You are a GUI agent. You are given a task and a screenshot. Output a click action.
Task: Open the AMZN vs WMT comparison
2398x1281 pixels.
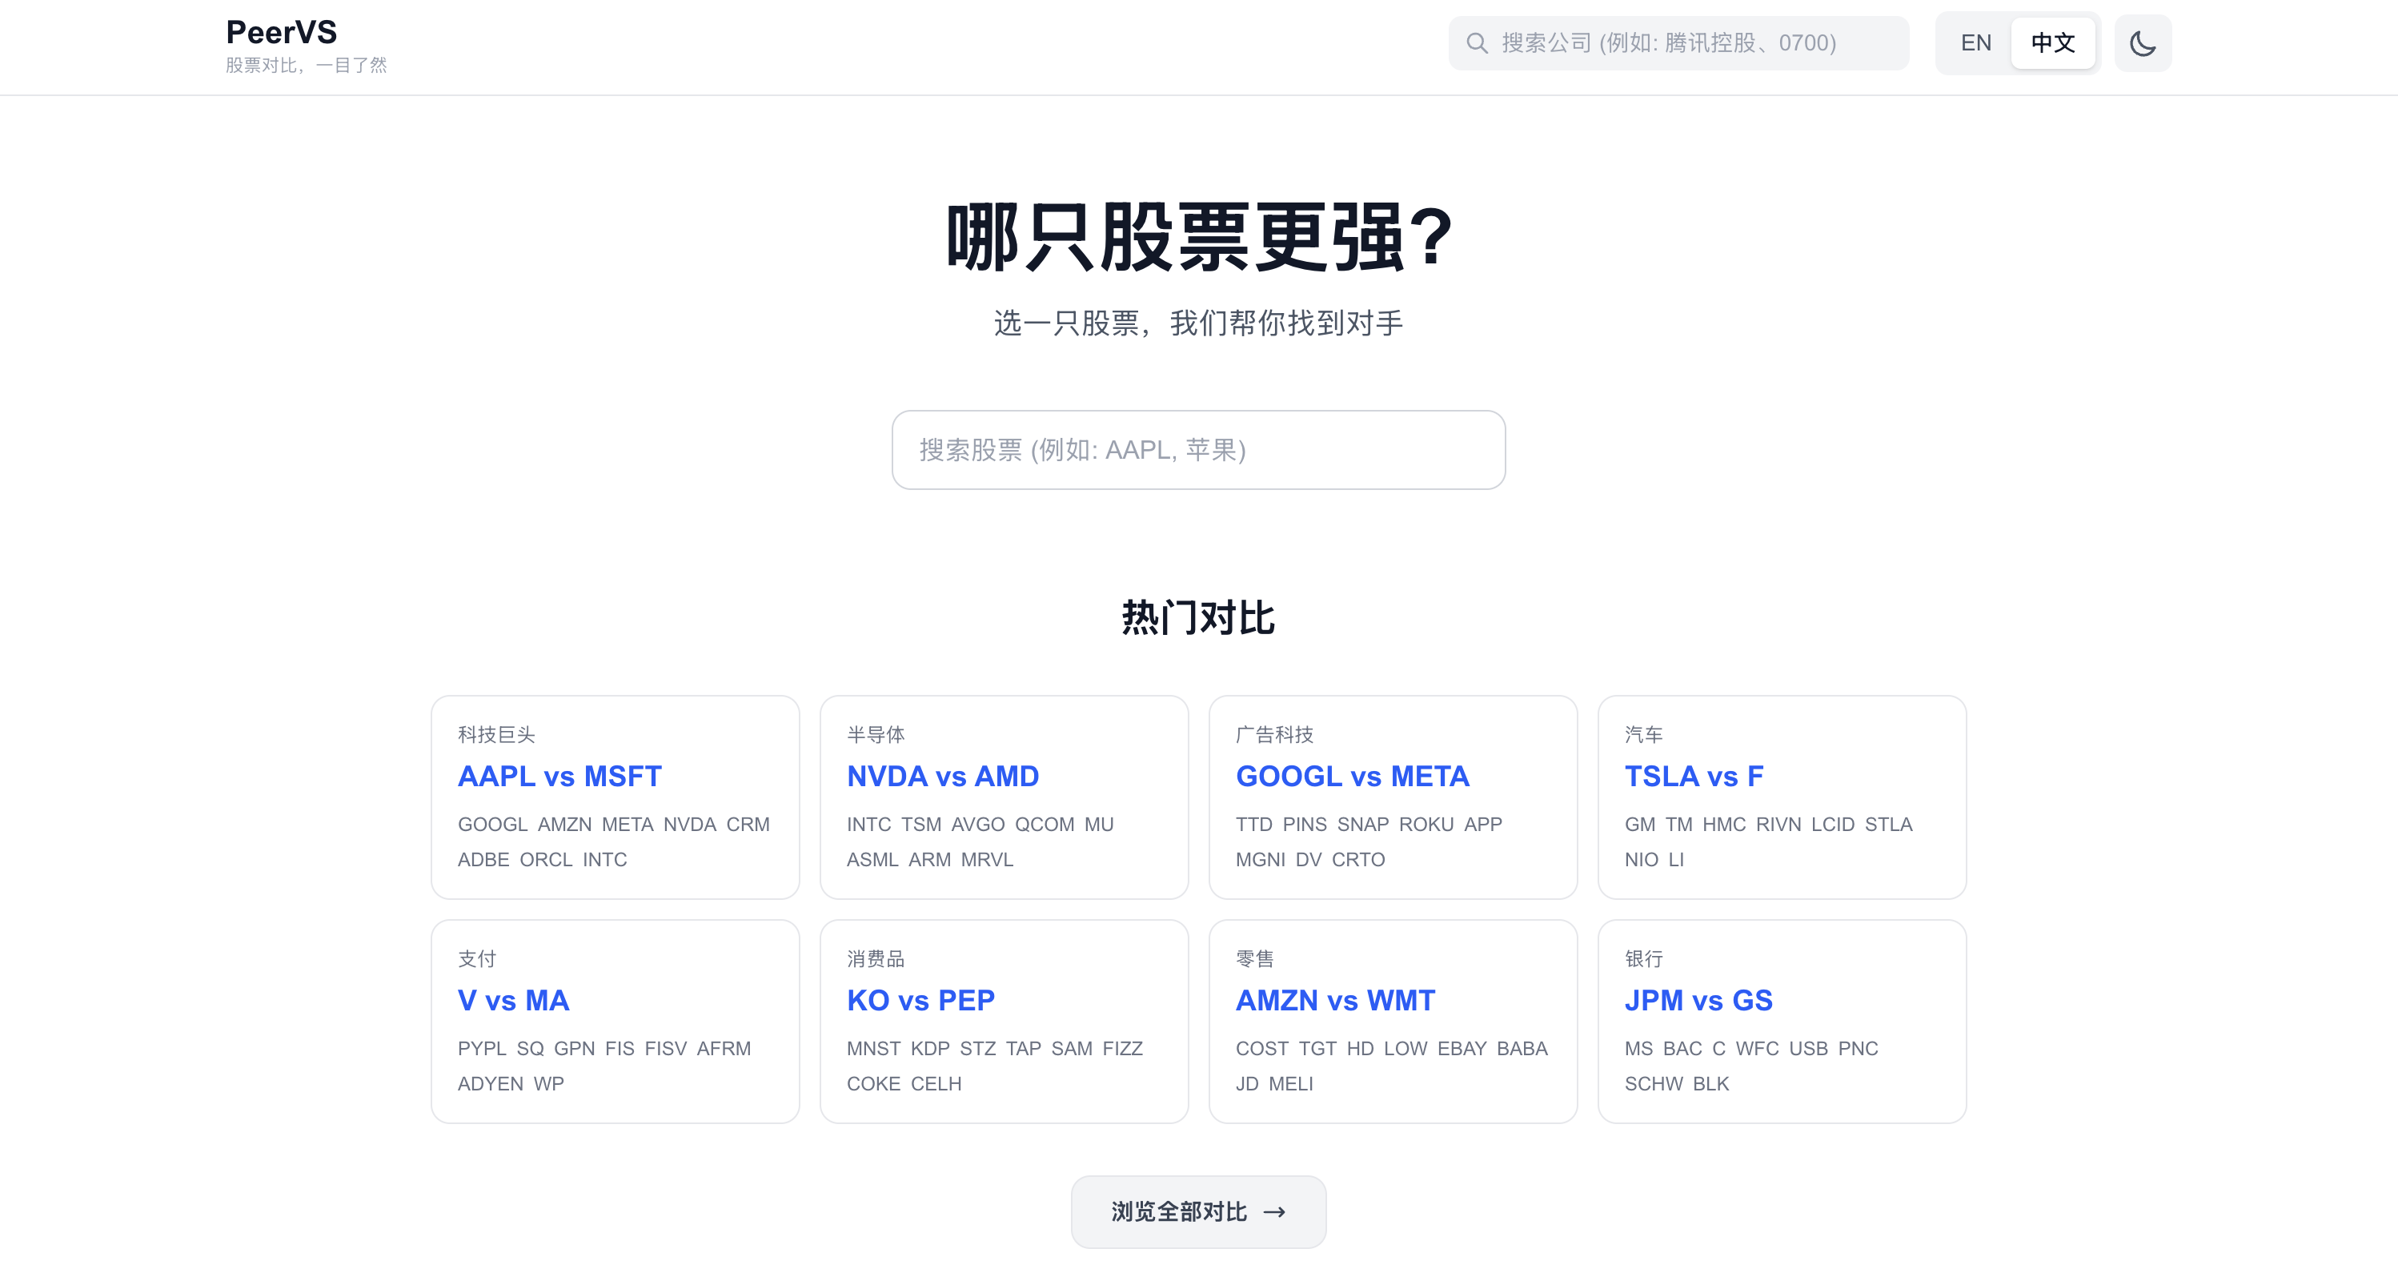[x=1335, y=1000]
